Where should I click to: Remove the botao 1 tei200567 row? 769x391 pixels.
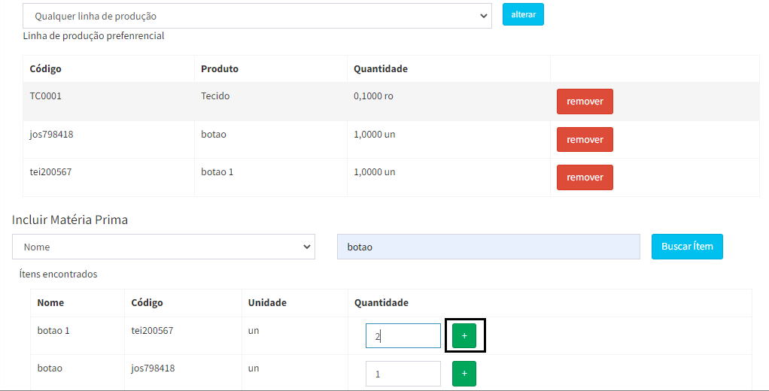coord(584,177)
